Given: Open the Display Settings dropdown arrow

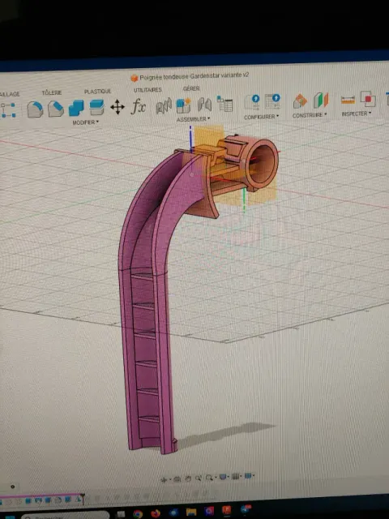Looking at the screenshot, I should pyautogui.click(x=229, y=477).
